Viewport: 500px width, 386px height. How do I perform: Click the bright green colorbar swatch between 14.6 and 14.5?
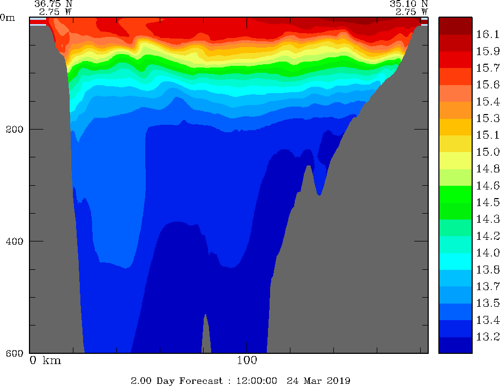pos(455,194)
